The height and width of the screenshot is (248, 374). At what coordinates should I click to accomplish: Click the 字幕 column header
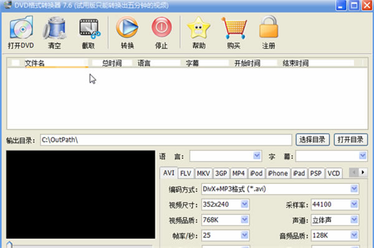click(207, 63)
